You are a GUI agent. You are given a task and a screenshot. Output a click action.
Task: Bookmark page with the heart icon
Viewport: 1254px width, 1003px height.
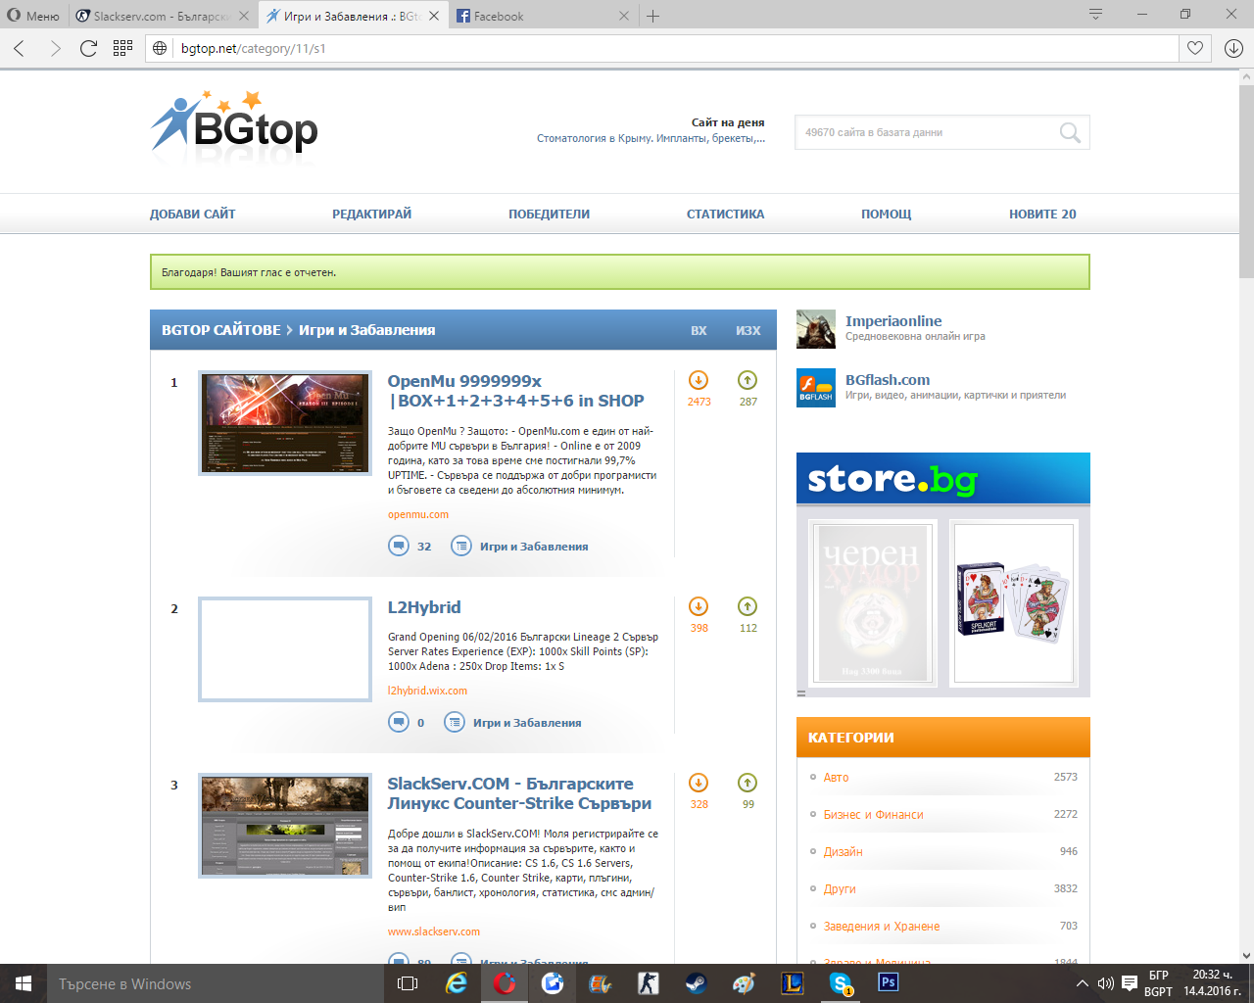click(1195, 48)
